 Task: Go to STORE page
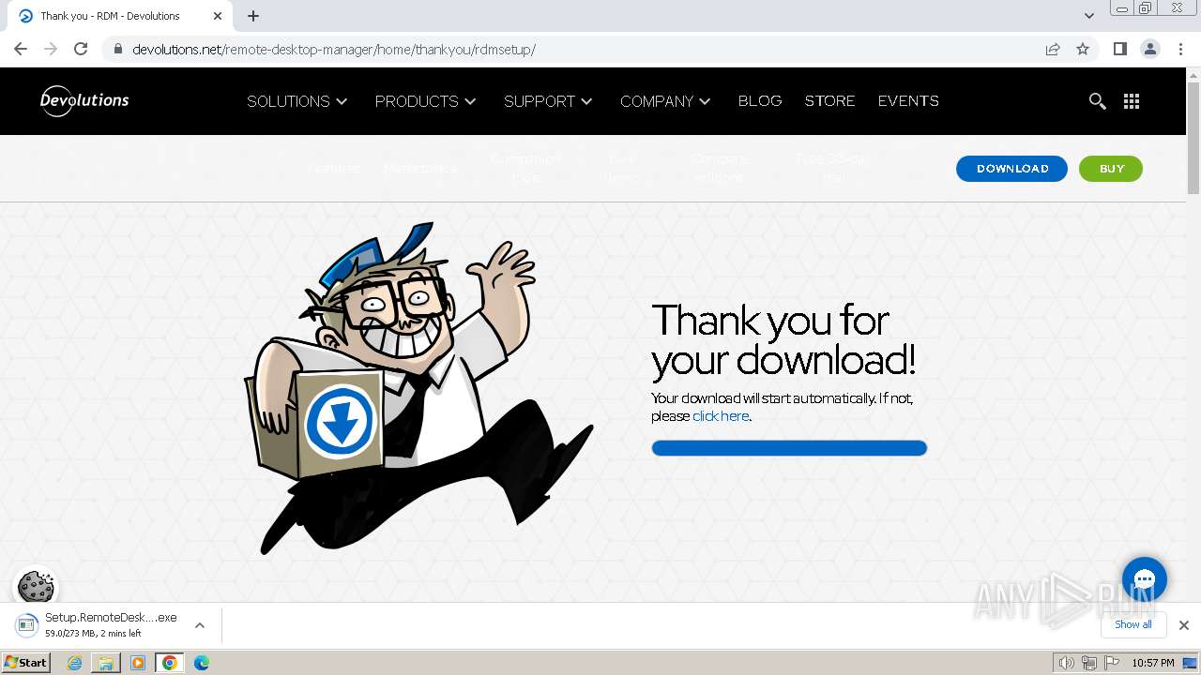pos(829,101)
